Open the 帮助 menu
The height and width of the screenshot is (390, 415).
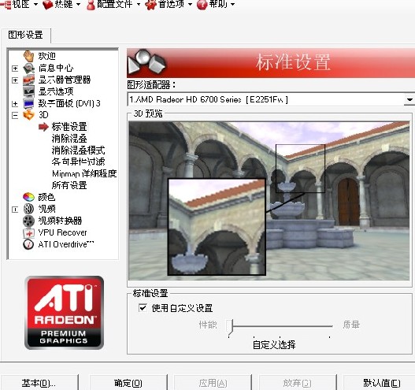coord(216,4)
